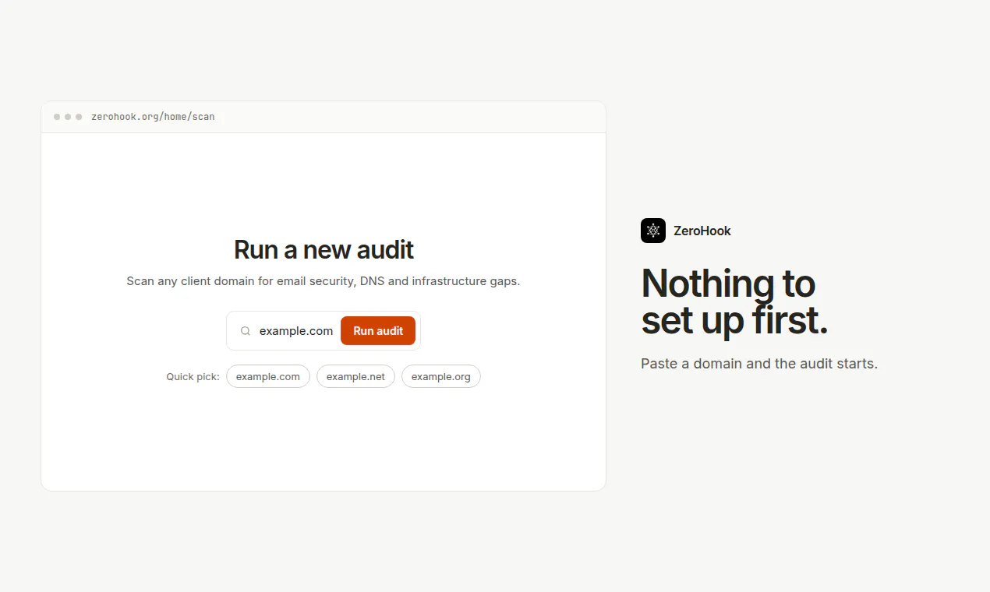The height and width of the screenshot is (592, 990).
Task: Choose the example.net quick pick
Action: click(355, 377)
